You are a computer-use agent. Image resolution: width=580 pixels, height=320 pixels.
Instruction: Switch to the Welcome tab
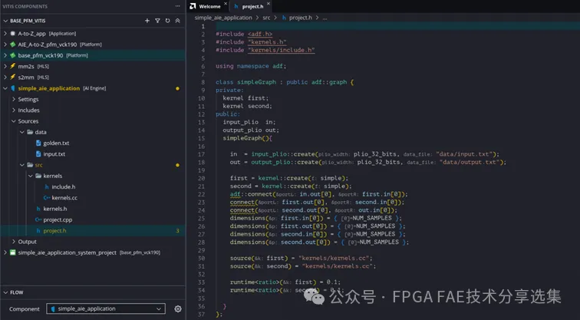coord(206,6)
